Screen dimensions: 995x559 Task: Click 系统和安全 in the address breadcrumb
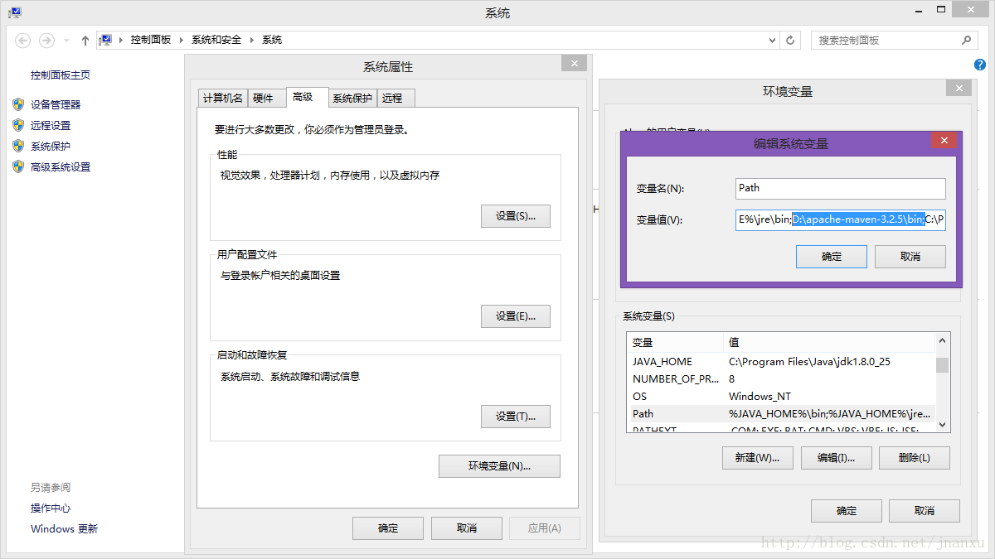216,40
